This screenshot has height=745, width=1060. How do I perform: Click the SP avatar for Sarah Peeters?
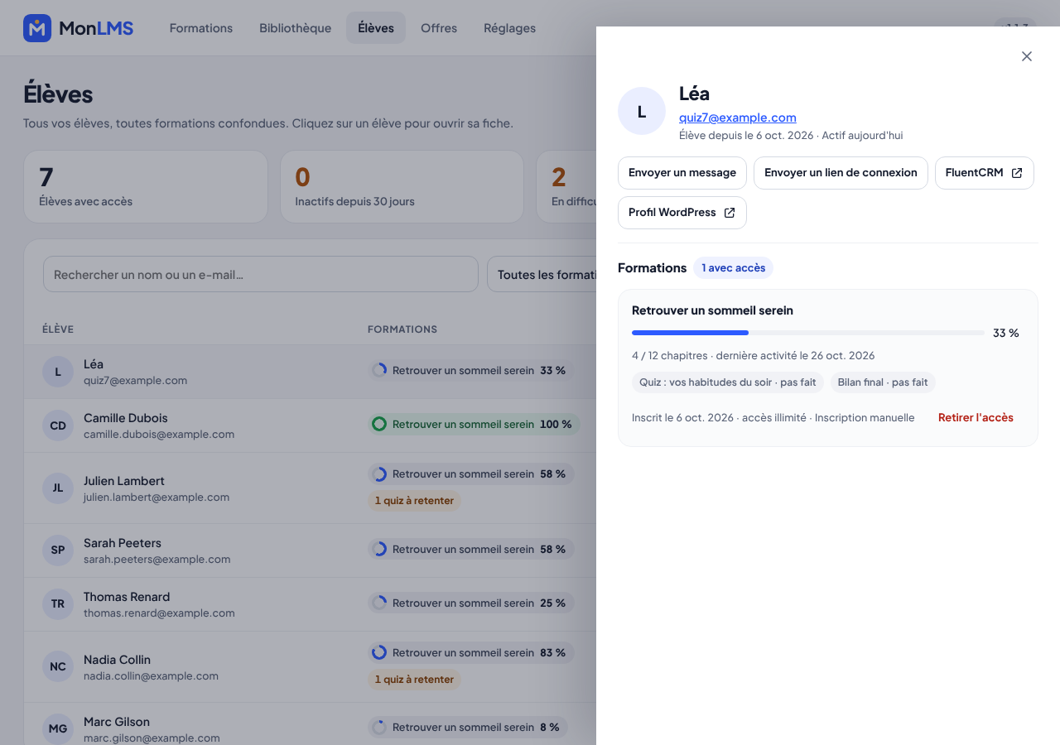pyautogui.click(x=58, y=550)
